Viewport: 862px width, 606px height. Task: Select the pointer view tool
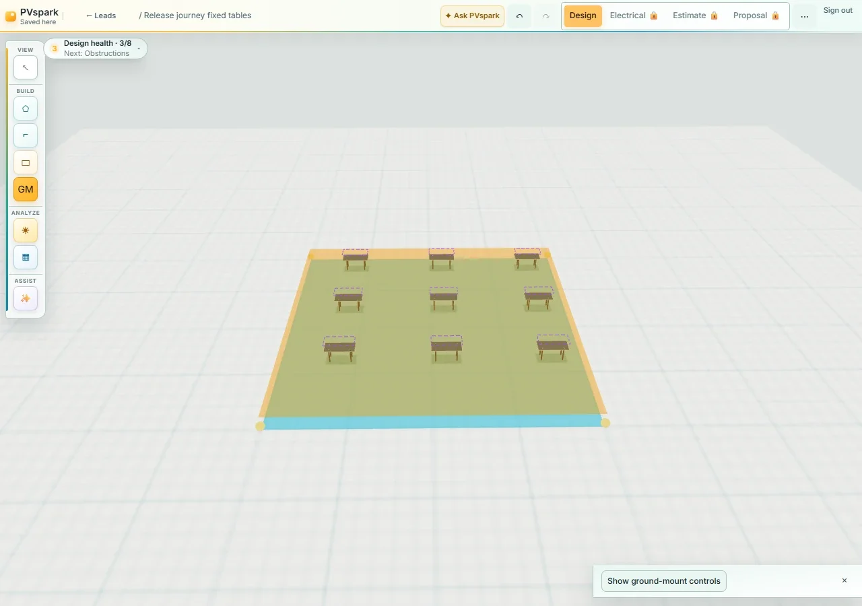(26, 67)
